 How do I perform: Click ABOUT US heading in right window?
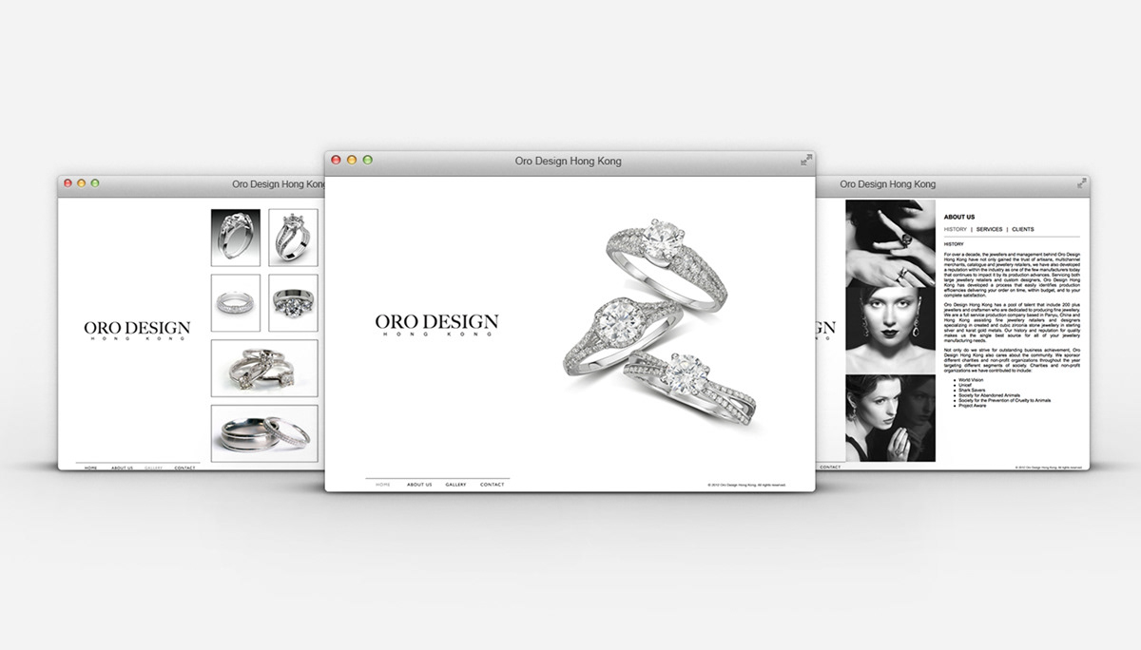click(959, 218)
